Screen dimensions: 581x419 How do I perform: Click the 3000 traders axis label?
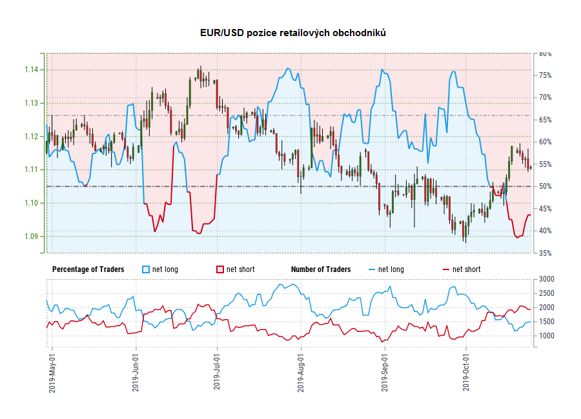pyautogui.click(x=547, y=279)
